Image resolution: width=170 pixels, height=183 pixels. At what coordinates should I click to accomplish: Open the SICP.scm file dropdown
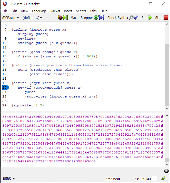tap(11, 18)
